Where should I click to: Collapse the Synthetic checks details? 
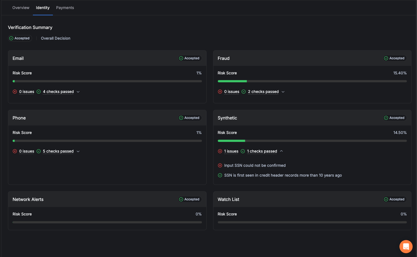point(281,151)
